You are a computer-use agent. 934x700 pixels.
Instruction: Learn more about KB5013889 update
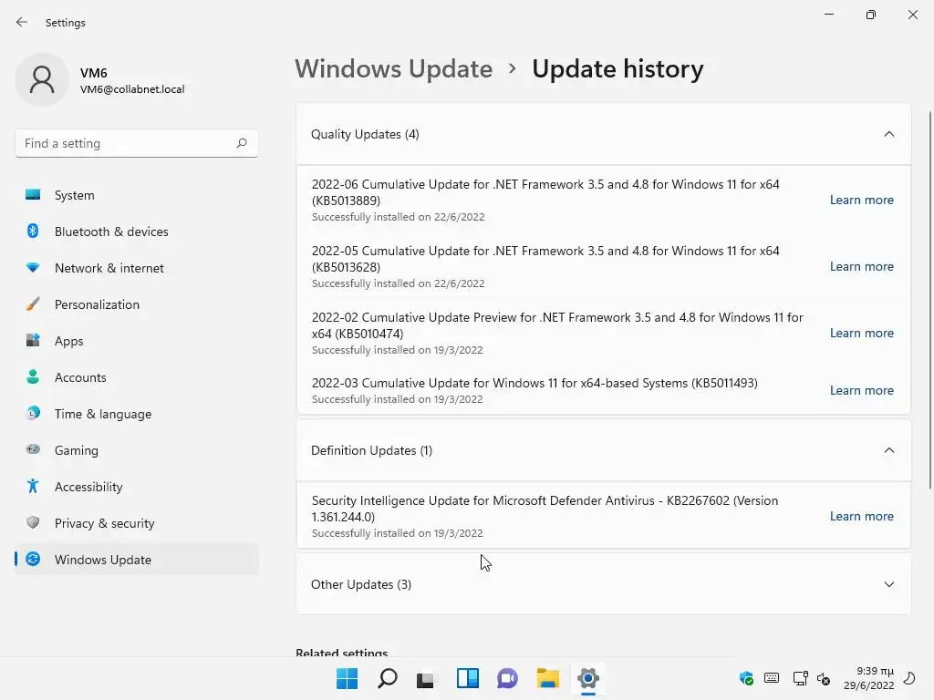coord(861,200)
